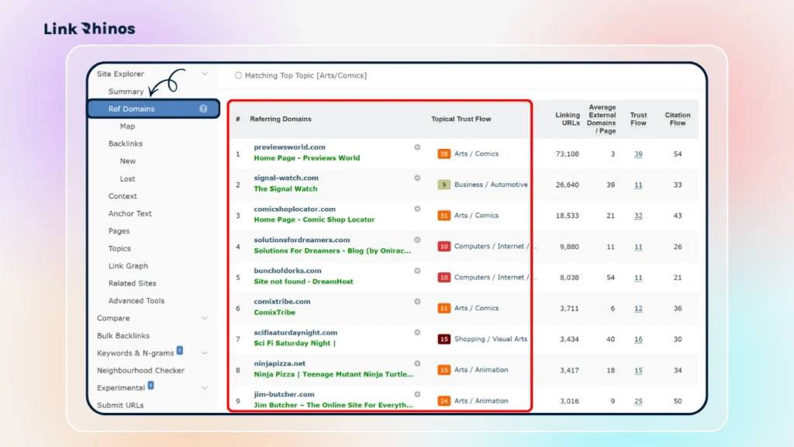Click Trust Flow value 39 link
The height and width of the screenshot is (447, 794).
638,154
